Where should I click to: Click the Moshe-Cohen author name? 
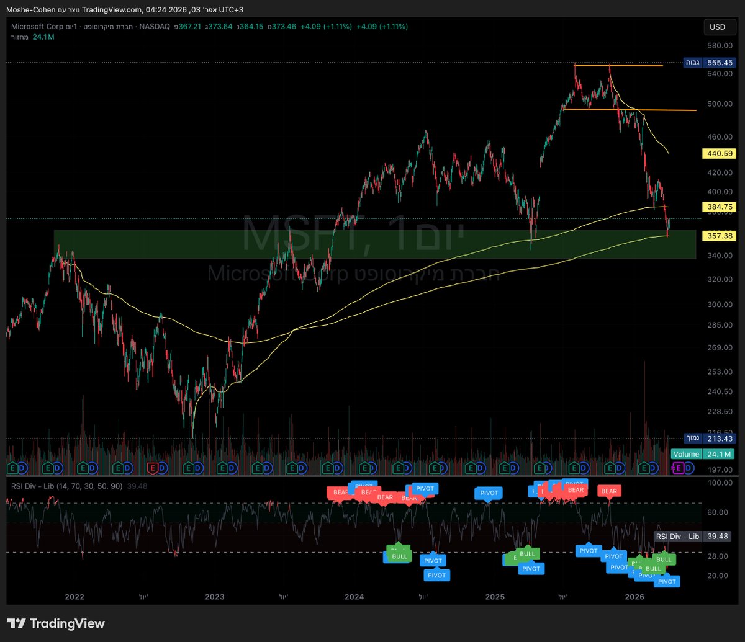pyautogui.click(x=31, y=9)
